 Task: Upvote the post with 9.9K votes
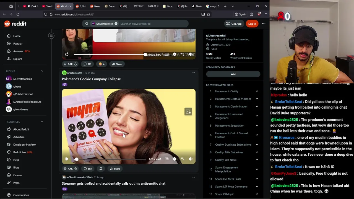65,64
